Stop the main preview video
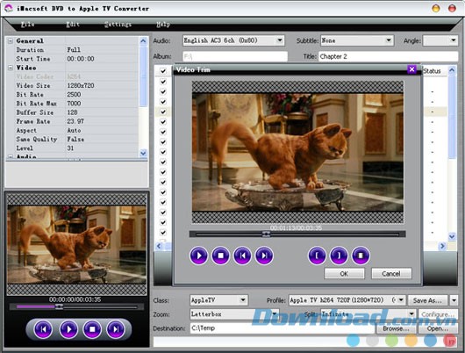 click(x=92, y=329)
